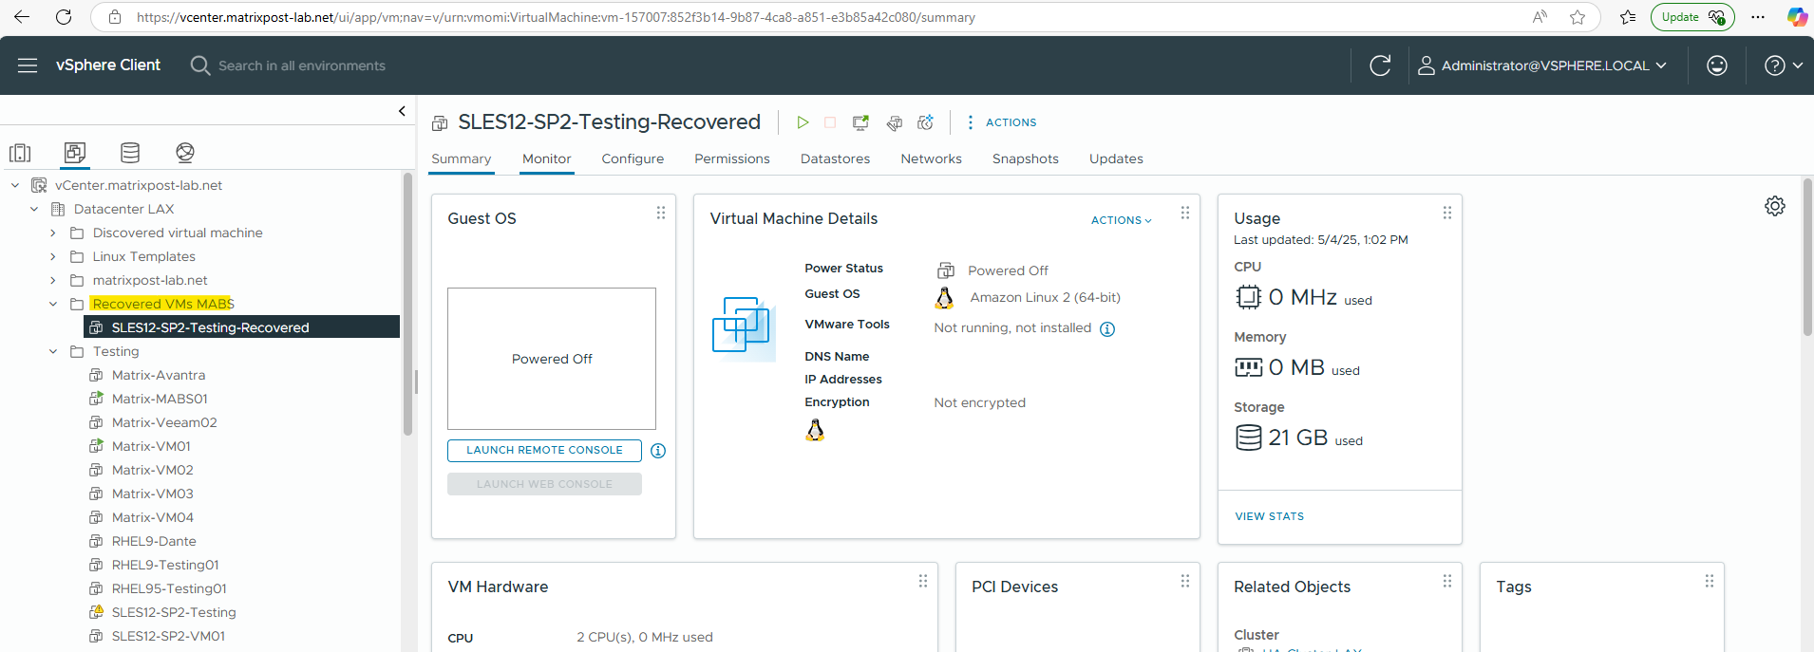Open the Networks tab
This screenshot has width=1814, height=652.
[931, 158]
